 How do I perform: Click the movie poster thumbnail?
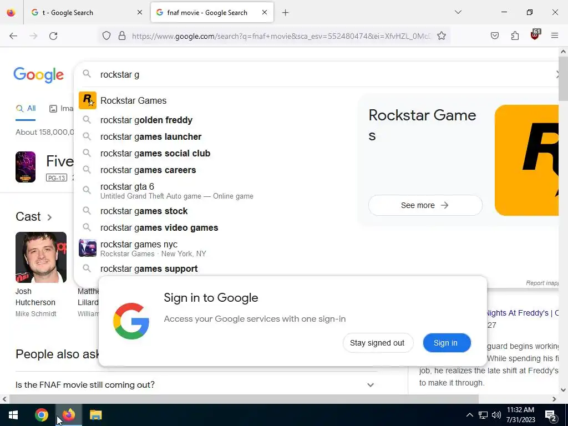[26, 167]
